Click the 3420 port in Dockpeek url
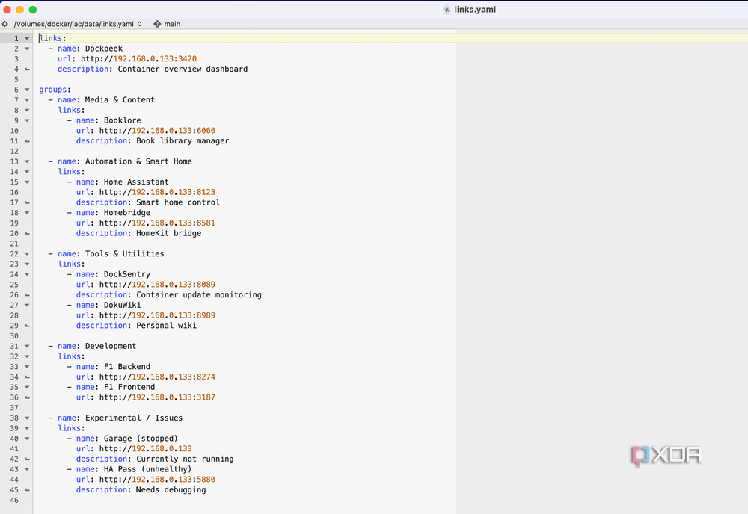748x514 pixels. click(187, 58)
